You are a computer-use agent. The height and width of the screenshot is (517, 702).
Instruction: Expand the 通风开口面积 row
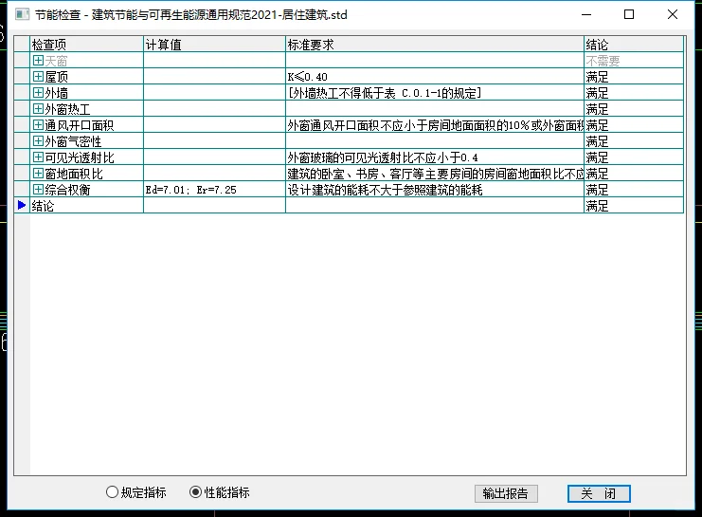tap(38, 124)
